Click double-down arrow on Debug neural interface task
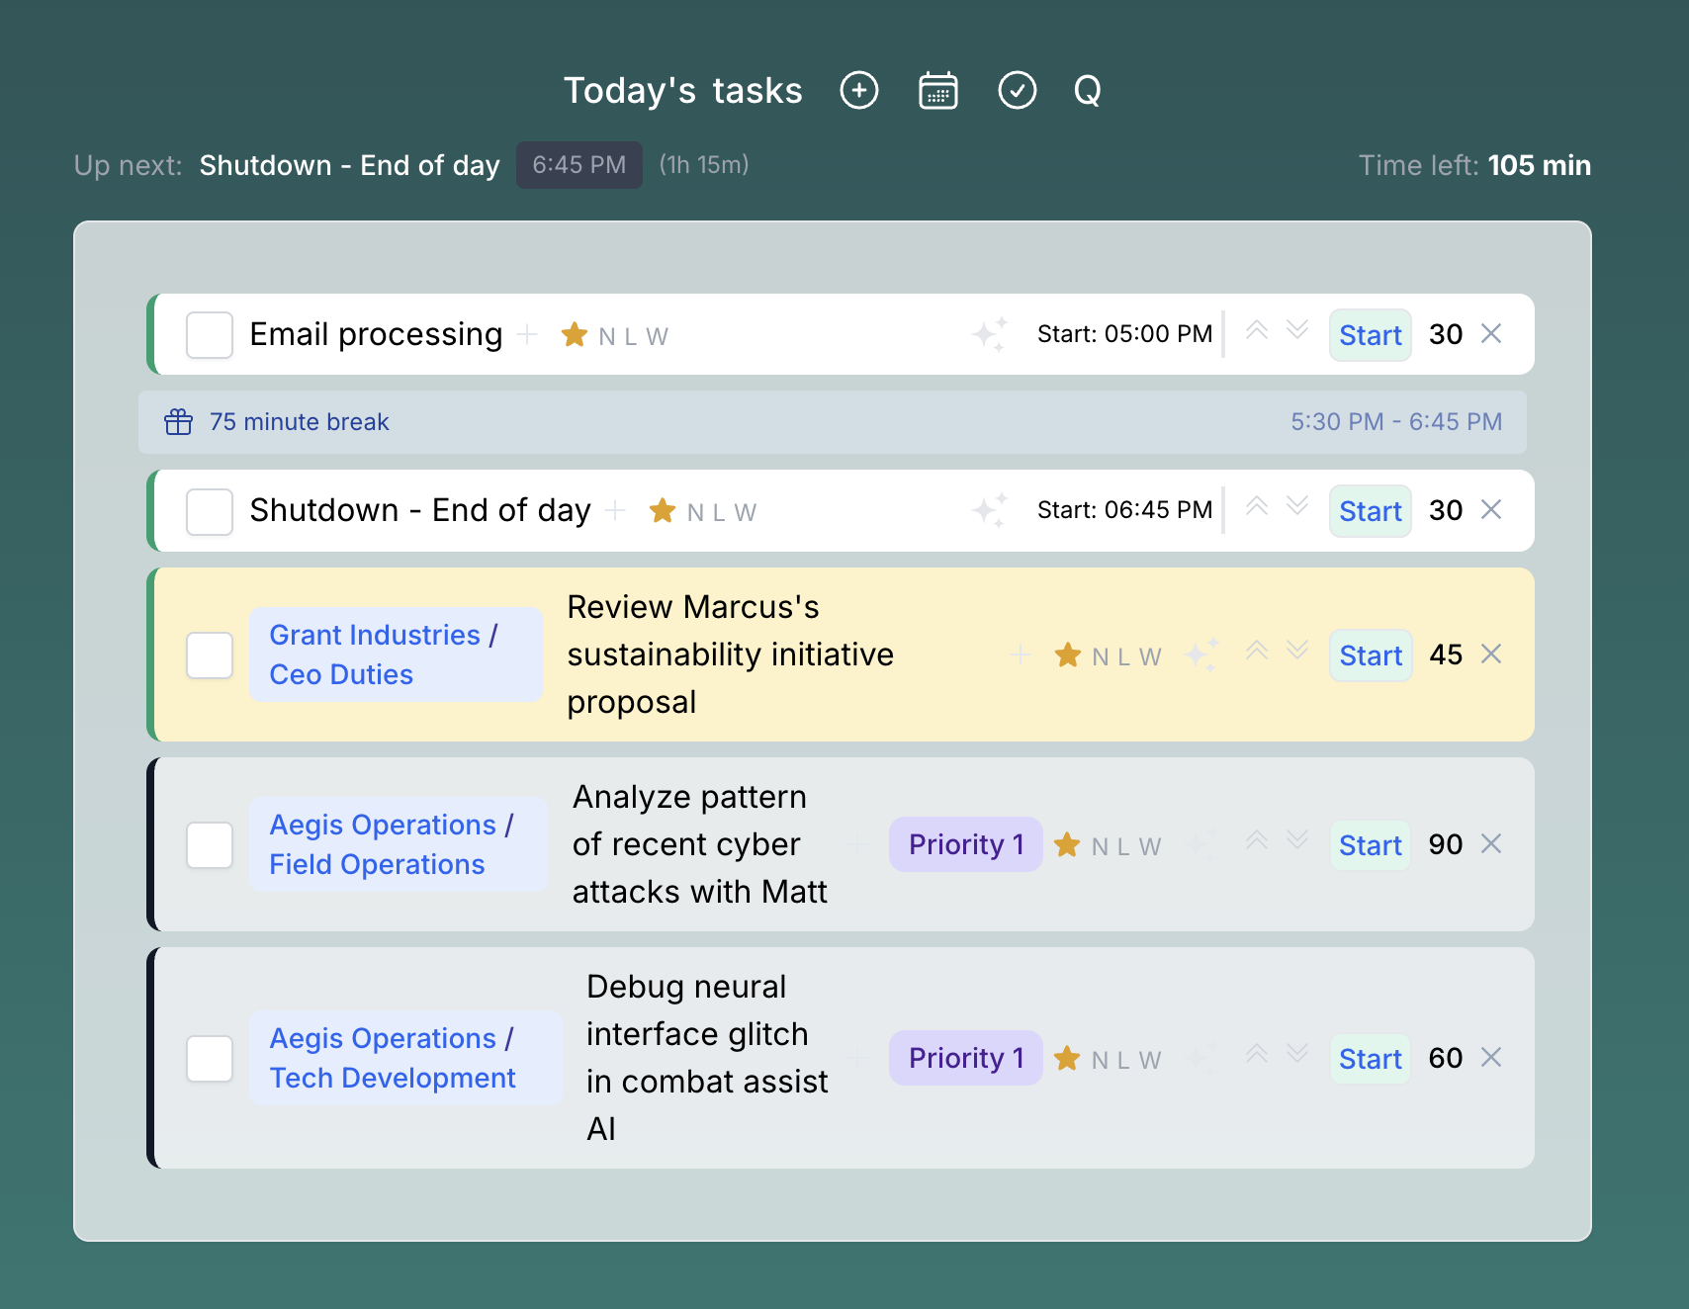The image size is (1689, 1309). (1297, 1054)
